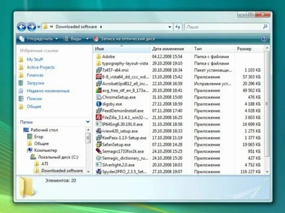Select the AcrobatUpd812_all_inc file icon
Viewport: 285px width, 213px height.
coord(98,84)
